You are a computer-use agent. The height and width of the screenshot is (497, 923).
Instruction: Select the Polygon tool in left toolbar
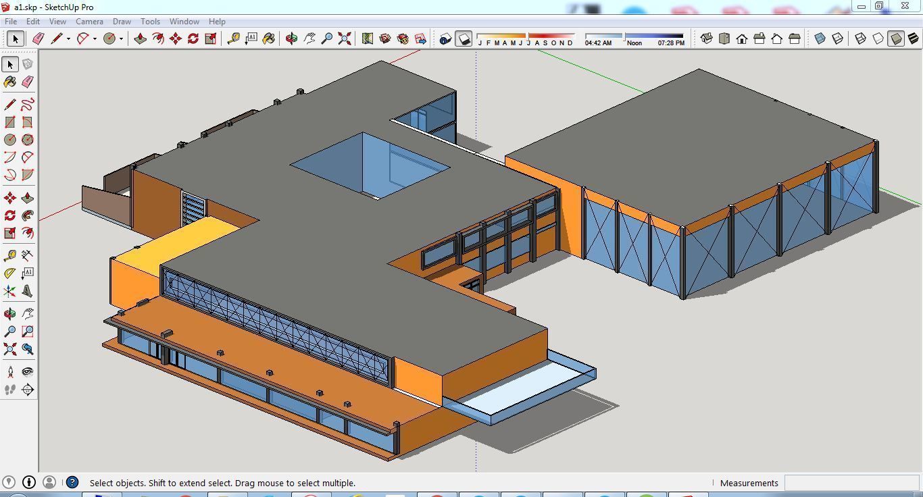[28, 140]
